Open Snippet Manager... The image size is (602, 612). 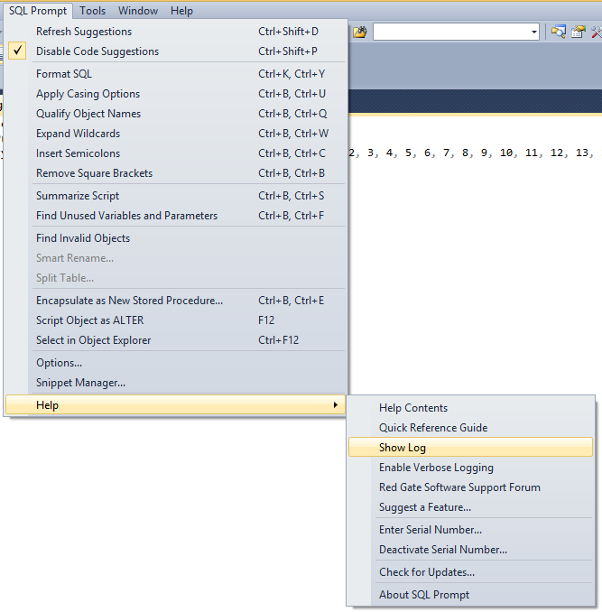click(x=80, y=383)
